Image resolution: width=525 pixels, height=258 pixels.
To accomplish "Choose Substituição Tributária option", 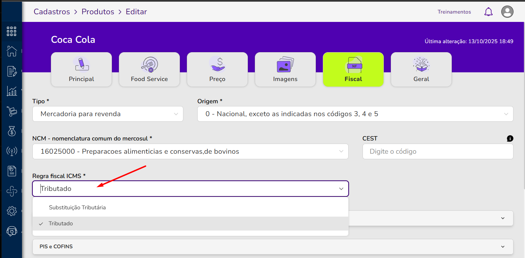I will pos(190,208).
